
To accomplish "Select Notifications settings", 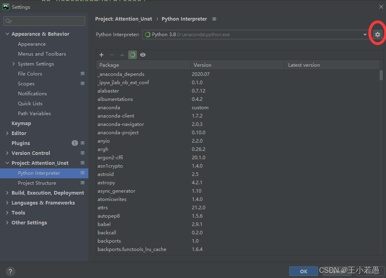I will pyautogui.click(x=32, y=94).
